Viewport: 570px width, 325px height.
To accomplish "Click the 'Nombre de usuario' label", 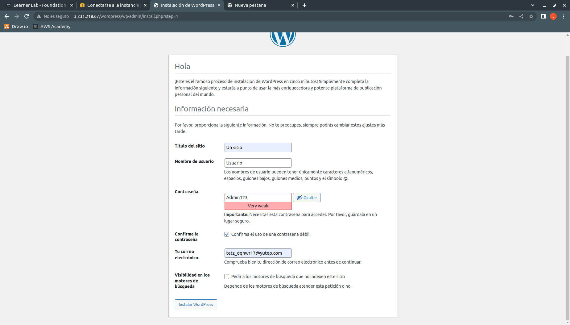I will tap(194, 161).
